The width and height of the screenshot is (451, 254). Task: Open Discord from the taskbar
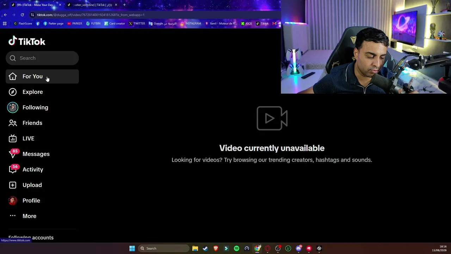pos(299,248)
